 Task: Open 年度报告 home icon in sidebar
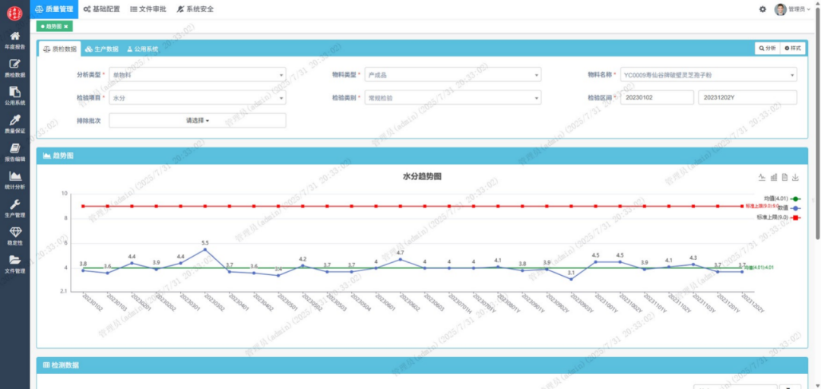coord(14,36)
